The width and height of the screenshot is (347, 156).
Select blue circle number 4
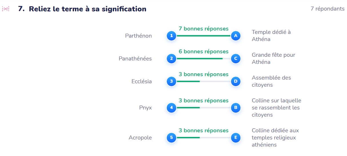point(171,108)
